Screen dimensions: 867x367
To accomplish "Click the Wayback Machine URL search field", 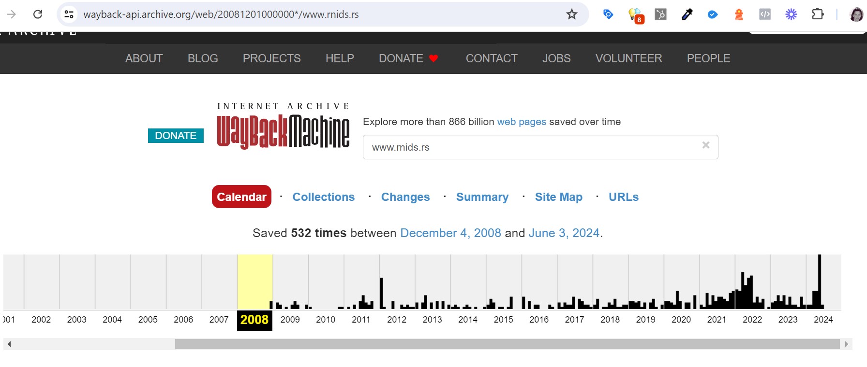I will tap(532, 147).
